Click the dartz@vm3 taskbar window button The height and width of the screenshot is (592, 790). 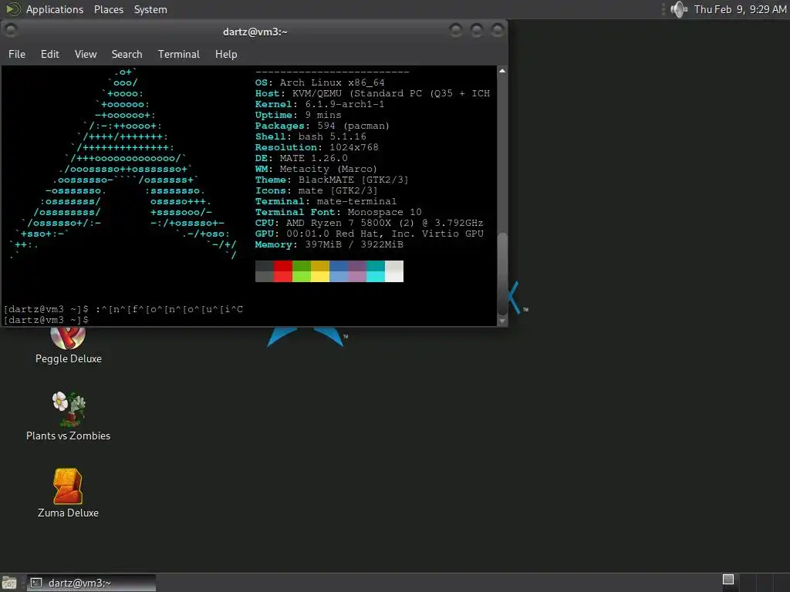click(91, 583)
